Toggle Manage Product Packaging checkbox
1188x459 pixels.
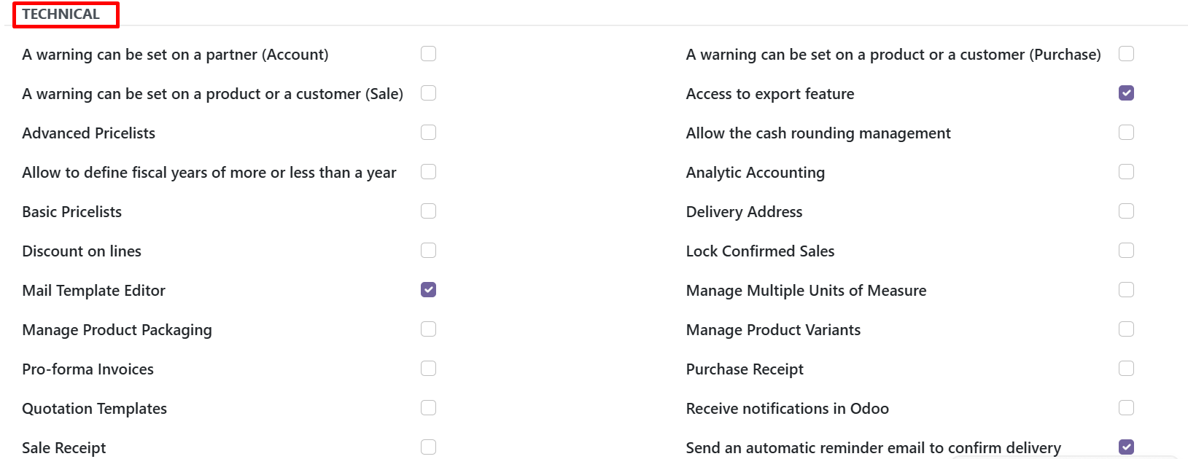[x=428, y=329]
